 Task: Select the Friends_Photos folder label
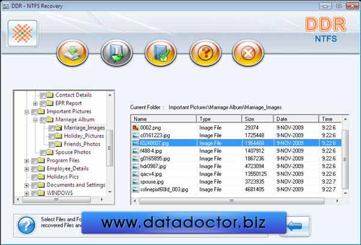pos(82,144)
